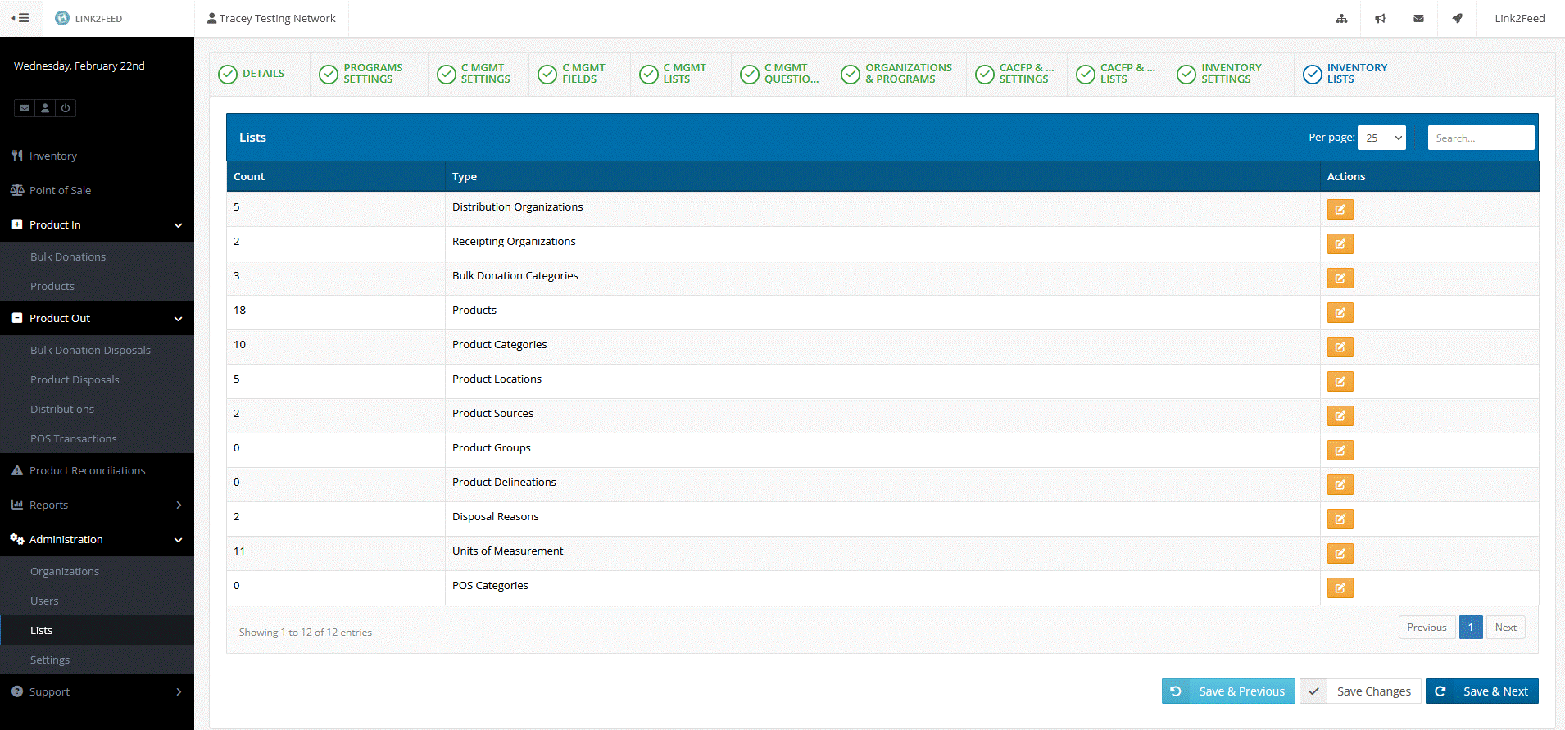Click the rocket icon in top bar
The height and width of the screenshot is (730, 1565).
[1457, 19]
